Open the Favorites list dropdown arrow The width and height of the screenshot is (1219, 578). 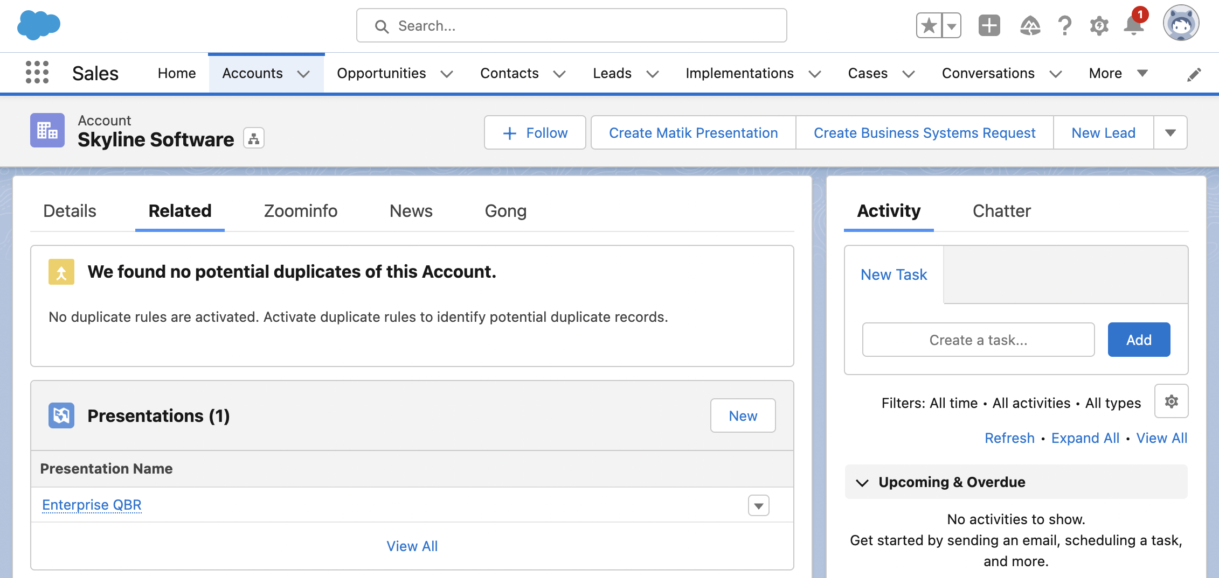[x=952, y=25]
